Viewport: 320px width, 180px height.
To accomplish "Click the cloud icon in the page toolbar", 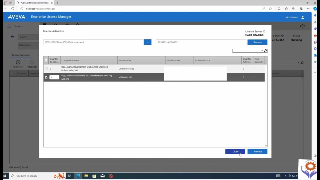I will click(x=302, y=26).
